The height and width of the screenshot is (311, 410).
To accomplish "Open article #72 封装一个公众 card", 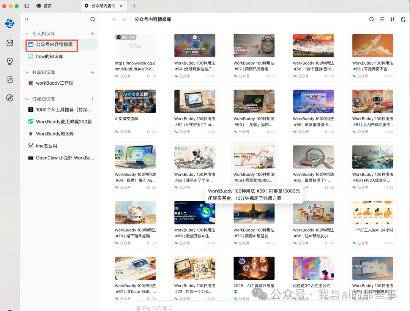I will pos(195,277).
